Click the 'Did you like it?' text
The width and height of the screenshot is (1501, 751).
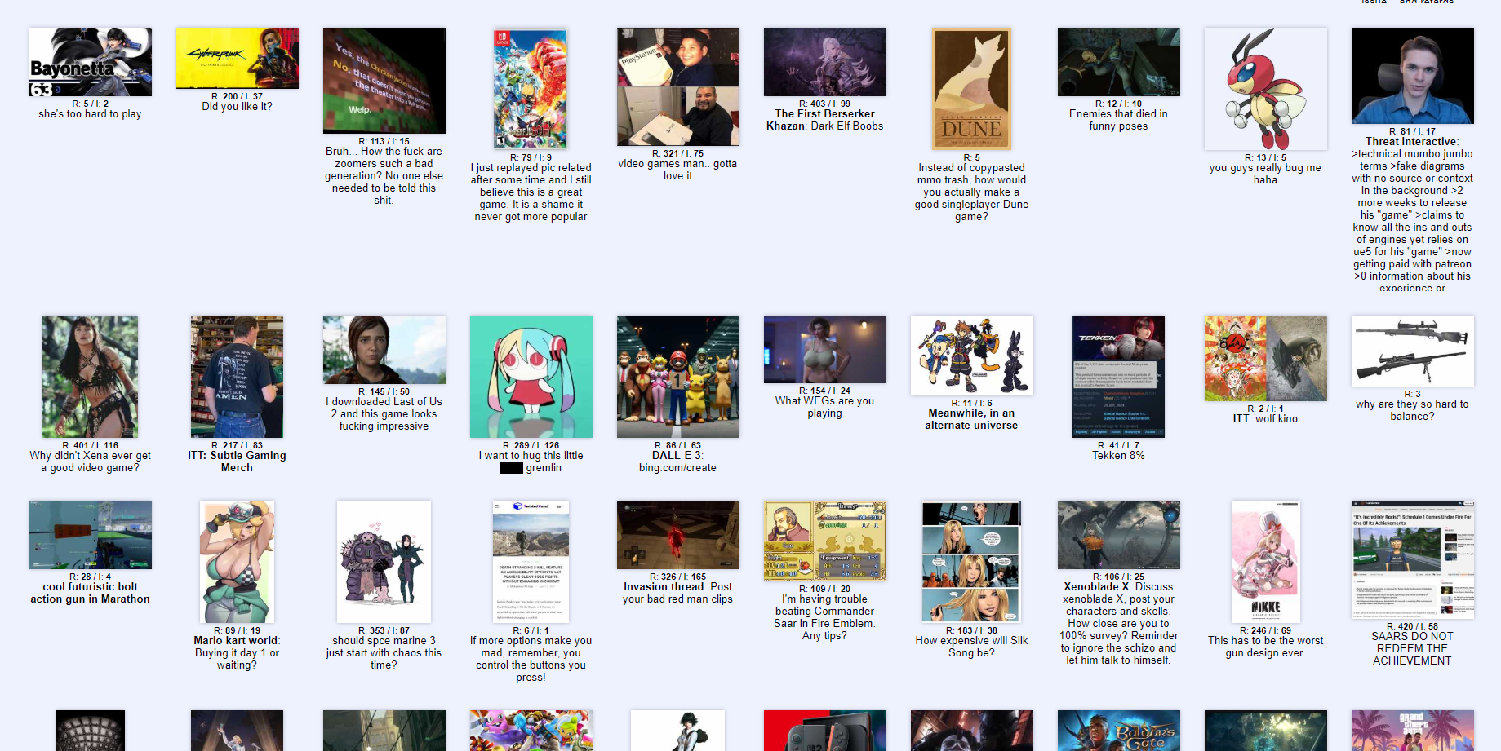[237, 107]
